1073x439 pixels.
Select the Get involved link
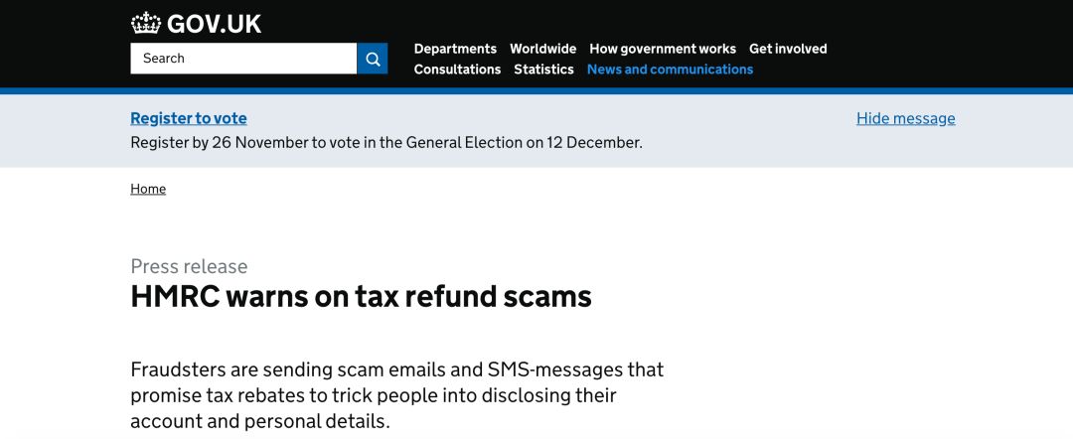coord(788,49)
